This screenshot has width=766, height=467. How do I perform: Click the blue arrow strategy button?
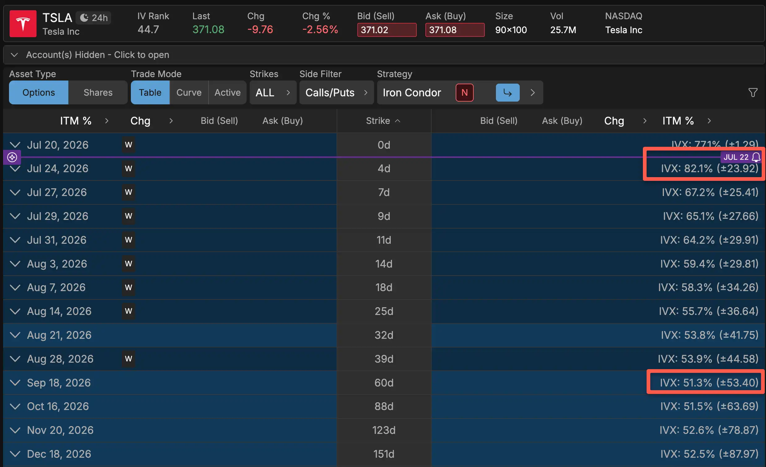[507, 92]
